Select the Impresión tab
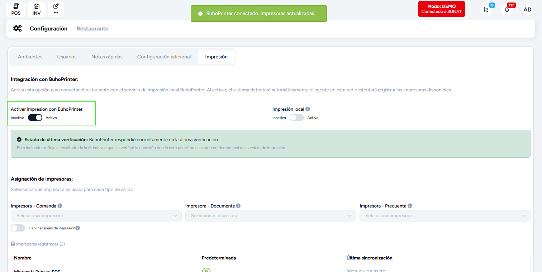The image size is (542, 272). click(216, 57)
